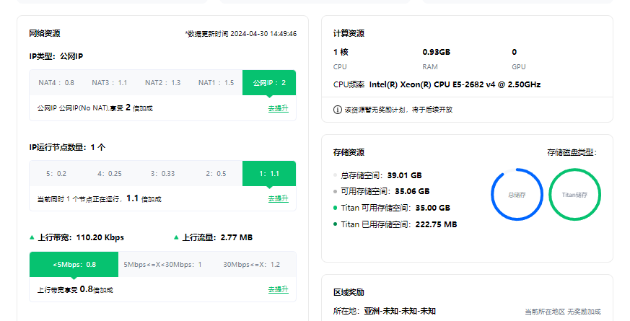The width and height of the screenshot is (630, 321).
Task: Select the 30Mbps<=X: 1.2 segment
Action: click(252, 264)
